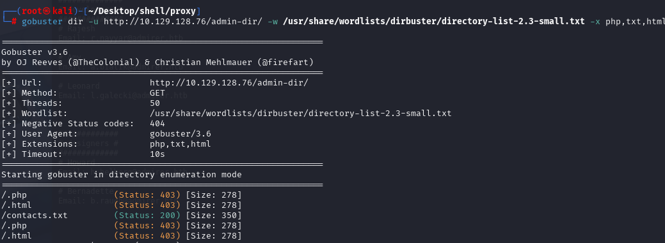The image size is (665, 243).
Task: Click the Status: 200 result for contacts.txt
Action: pos(148,216)
